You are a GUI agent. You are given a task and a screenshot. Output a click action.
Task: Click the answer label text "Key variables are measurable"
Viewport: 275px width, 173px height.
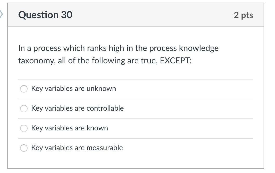[x=77, y=148]
